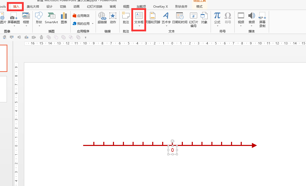
Task: Open the 应用商店 app store
Action: [x=81, y=16]
